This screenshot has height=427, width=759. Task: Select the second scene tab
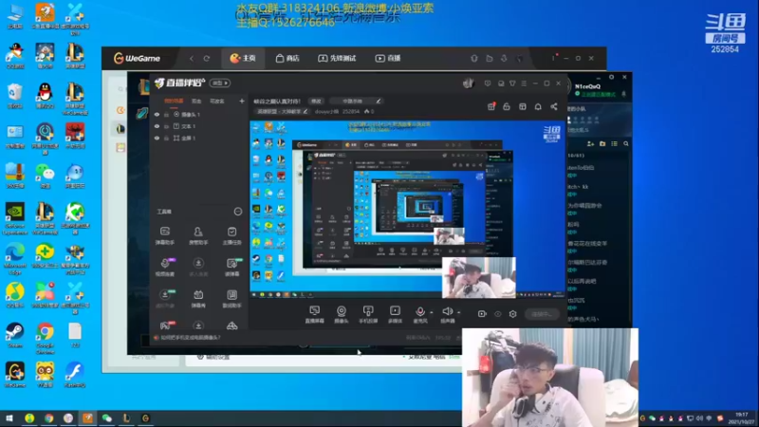point(196,101)
